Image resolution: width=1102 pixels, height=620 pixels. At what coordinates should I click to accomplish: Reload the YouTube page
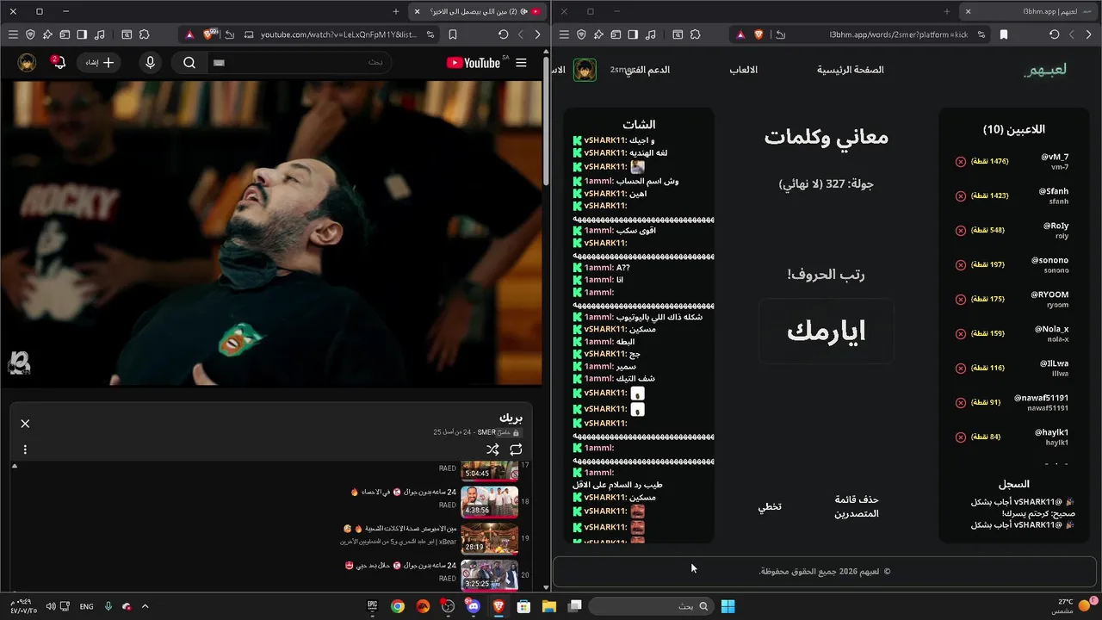(x=504, y=34)
